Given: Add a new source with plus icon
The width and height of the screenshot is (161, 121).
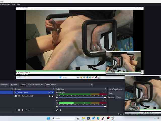Looking at the screenshot, I should point(16,110).
